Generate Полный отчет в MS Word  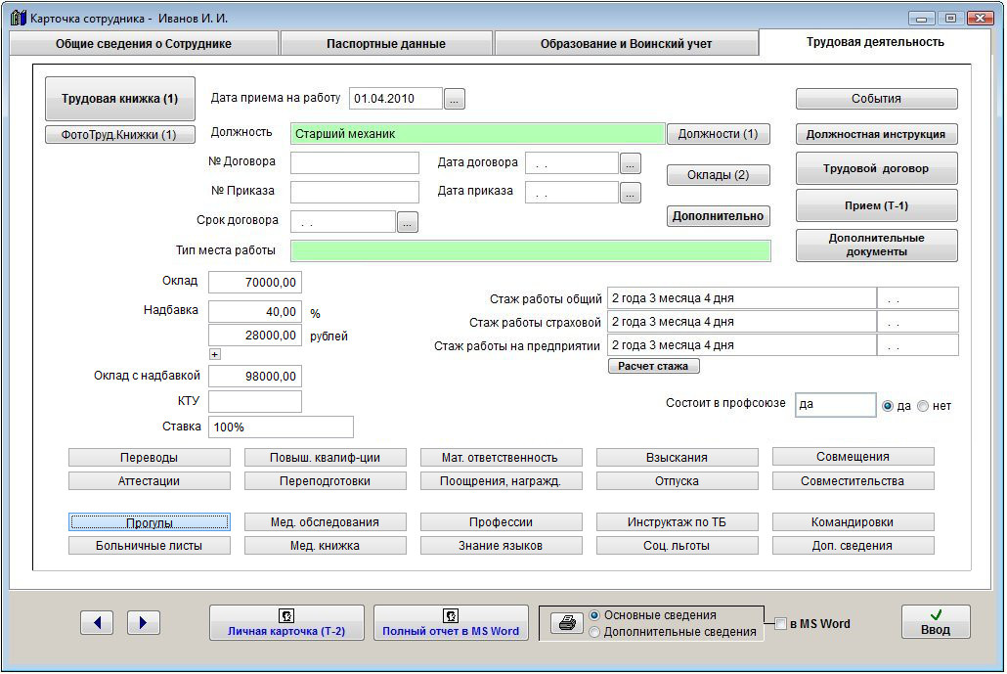[451, 622]
